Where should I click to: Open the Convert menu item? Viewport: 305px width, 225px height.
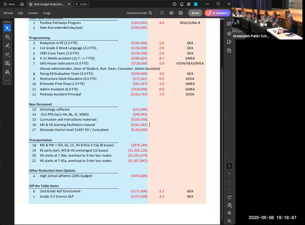click(33, 13)
